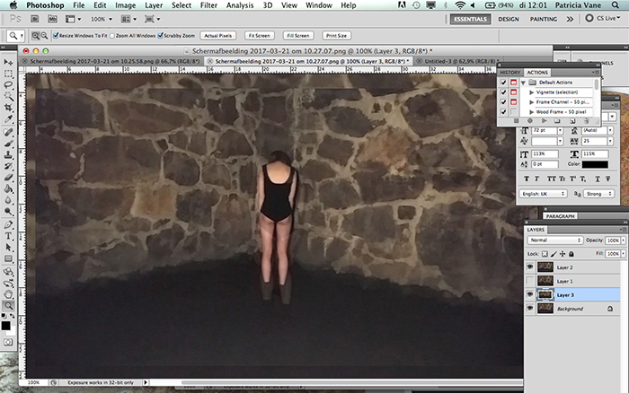This screenshot has height=393, width=629.
Task: Switch to Design workspace
Action: coord(509,19)
